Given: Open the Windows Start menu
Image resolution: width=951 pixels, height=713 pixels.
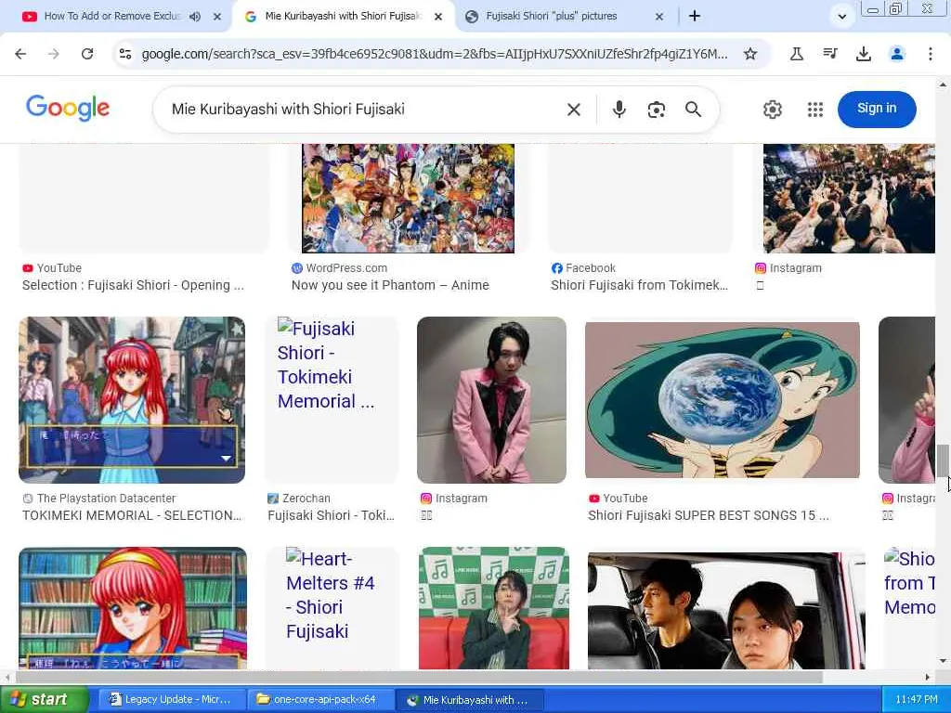Looking at the screenshot, I should point(44,700).
